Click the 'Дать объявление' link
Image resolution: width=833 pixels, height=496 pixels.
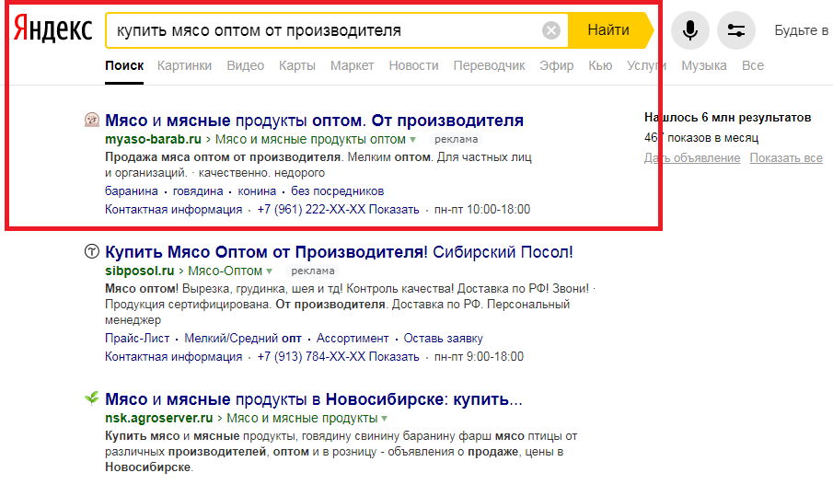pos(692,157)
